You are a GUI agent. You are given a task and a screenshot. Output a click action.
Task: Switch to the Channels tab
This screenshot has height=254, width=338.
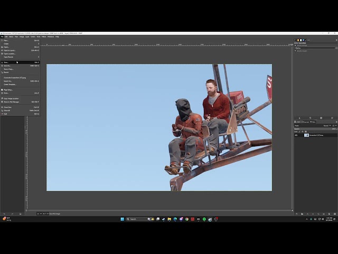305,122
